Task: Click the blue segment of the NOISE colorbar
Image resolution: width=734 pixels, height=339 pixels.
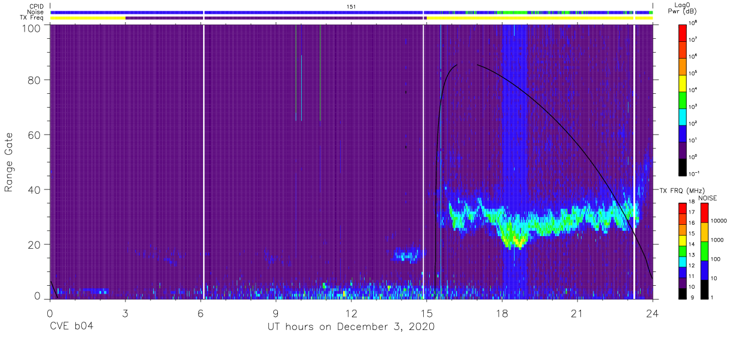Action: 704,270
